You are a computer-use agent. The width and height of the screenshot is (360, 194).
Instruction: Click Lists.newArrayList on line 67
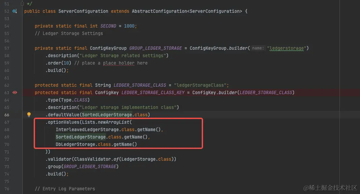(106, 122)
